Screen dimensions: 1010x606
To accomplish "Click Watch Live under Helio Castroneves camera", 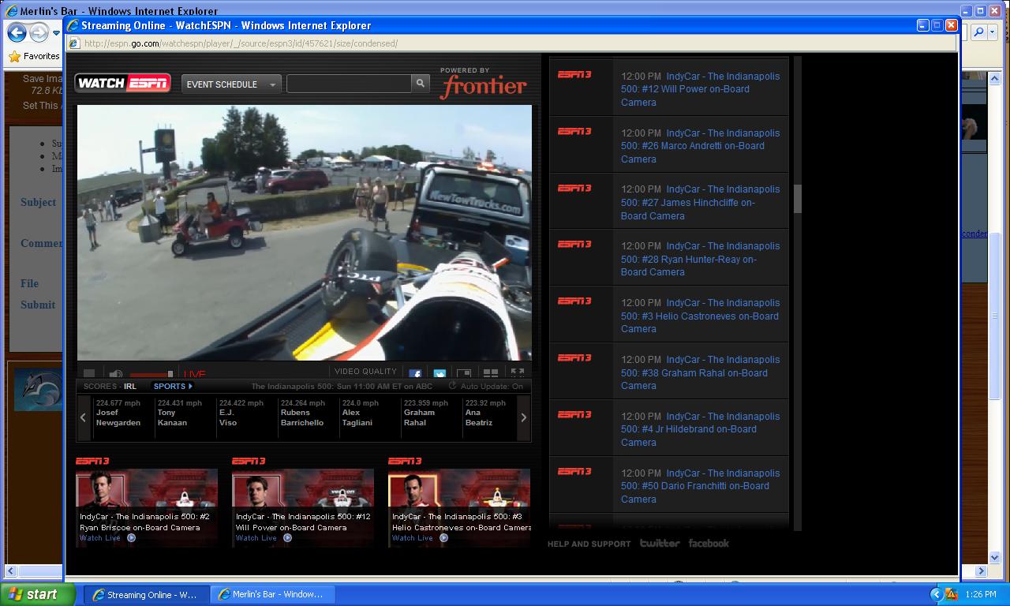I will [x=420, y=538].
